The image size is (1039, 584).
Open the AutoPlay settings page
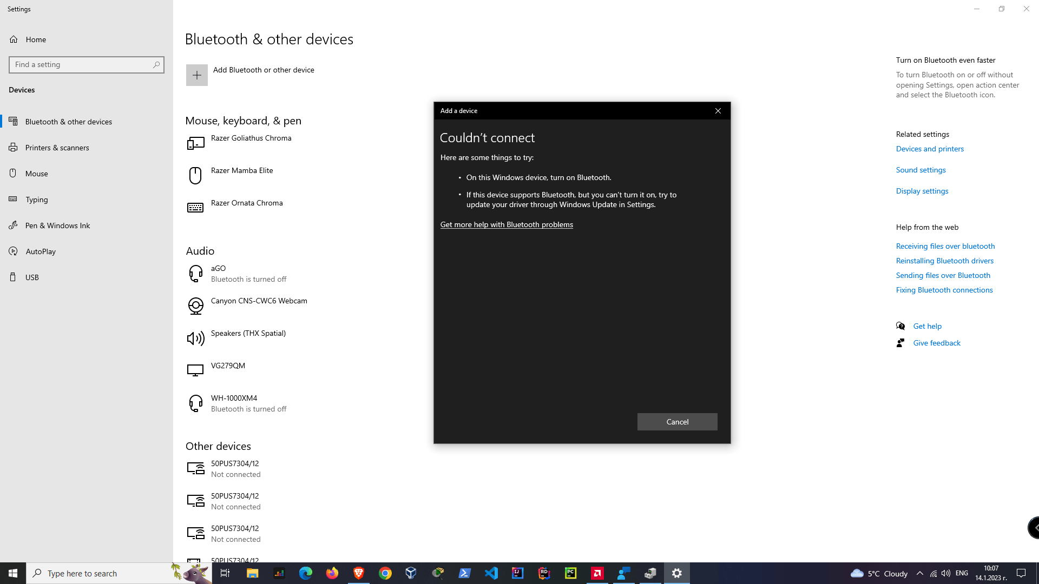point(41,251)
